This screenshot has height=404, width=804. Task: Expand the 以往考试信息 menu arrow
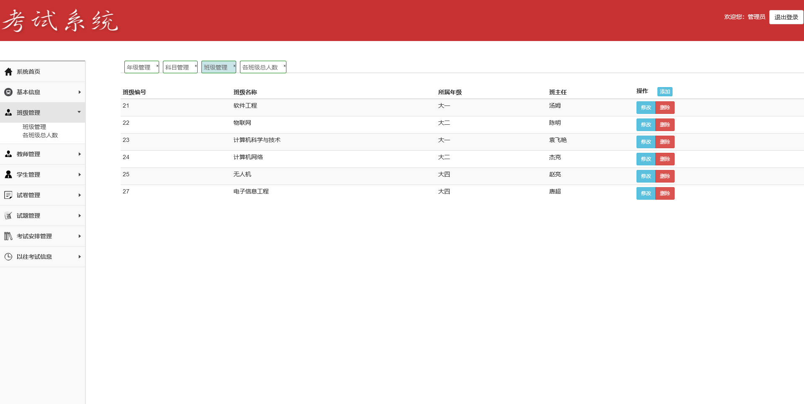click(x=80, y=257)
